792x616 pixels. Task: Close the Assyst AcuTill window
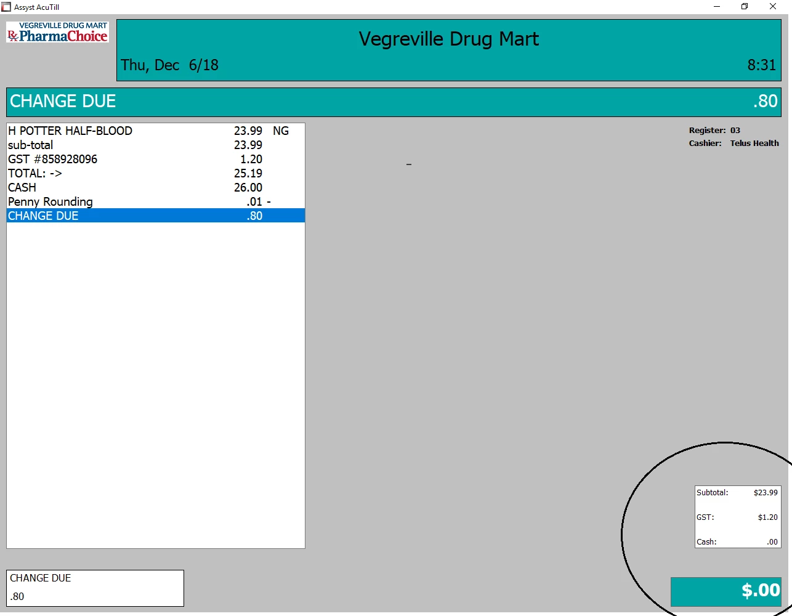tap(773, 7)
